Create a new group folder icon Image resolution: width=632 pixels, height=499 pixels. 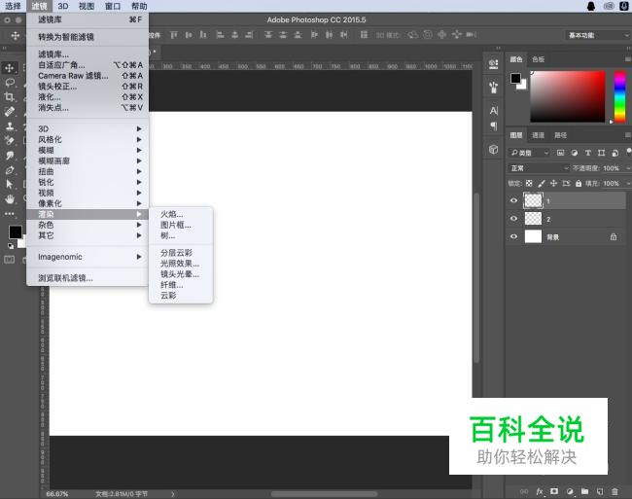coord(584,491)
